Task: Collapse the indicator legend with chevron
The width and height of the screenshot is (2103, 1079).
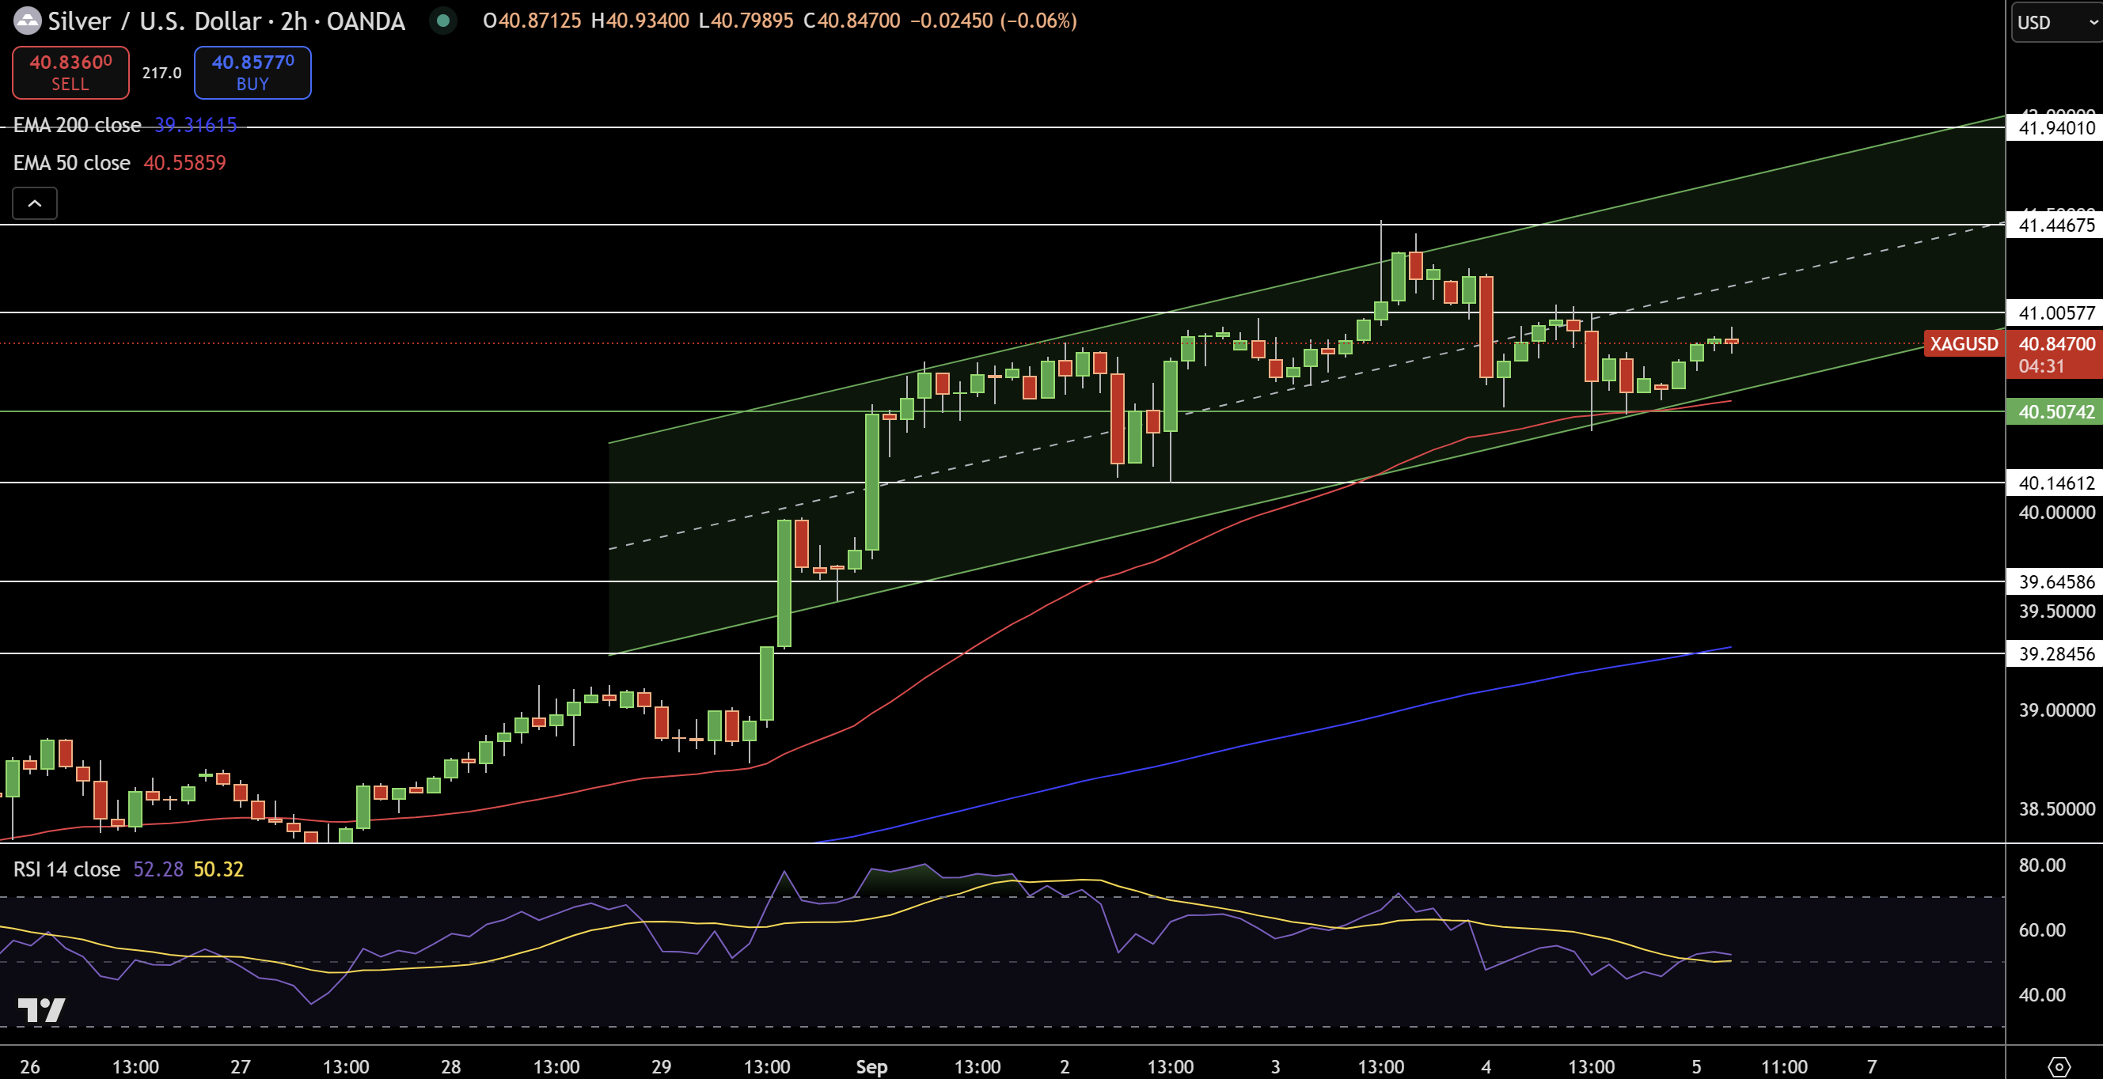Action: click(35, 203)
